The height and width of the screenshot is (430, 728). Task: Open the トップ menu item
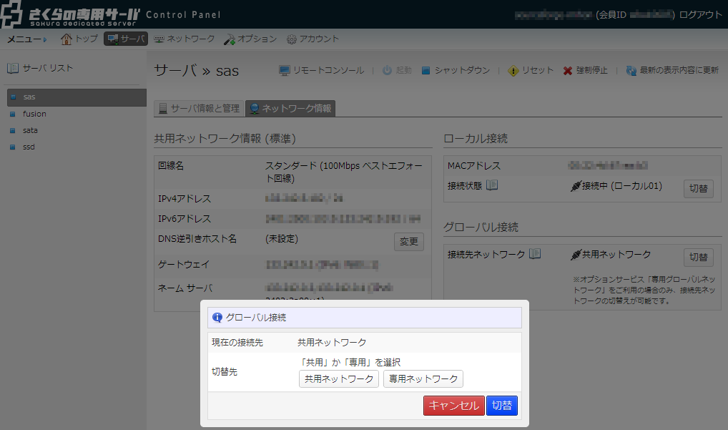[79, 39]
